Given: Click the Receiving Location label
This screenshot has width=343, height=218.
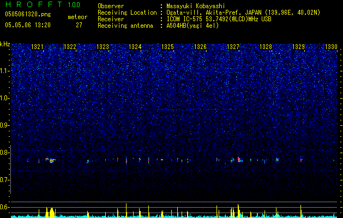Looking at the screenshot, I should pos(127,13).
